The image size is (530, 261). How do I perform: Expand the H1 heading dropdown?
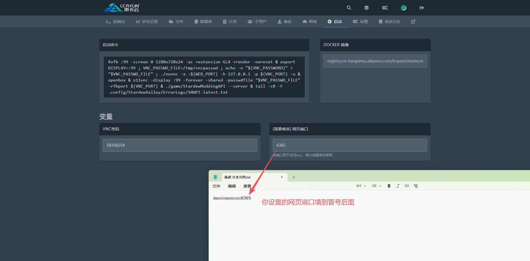(x=361, y=186)
